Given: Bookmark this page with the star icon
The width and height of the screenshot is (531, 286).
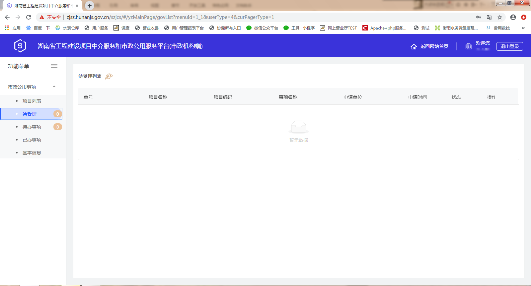Looking at the screenshot, I should [500, 17].
